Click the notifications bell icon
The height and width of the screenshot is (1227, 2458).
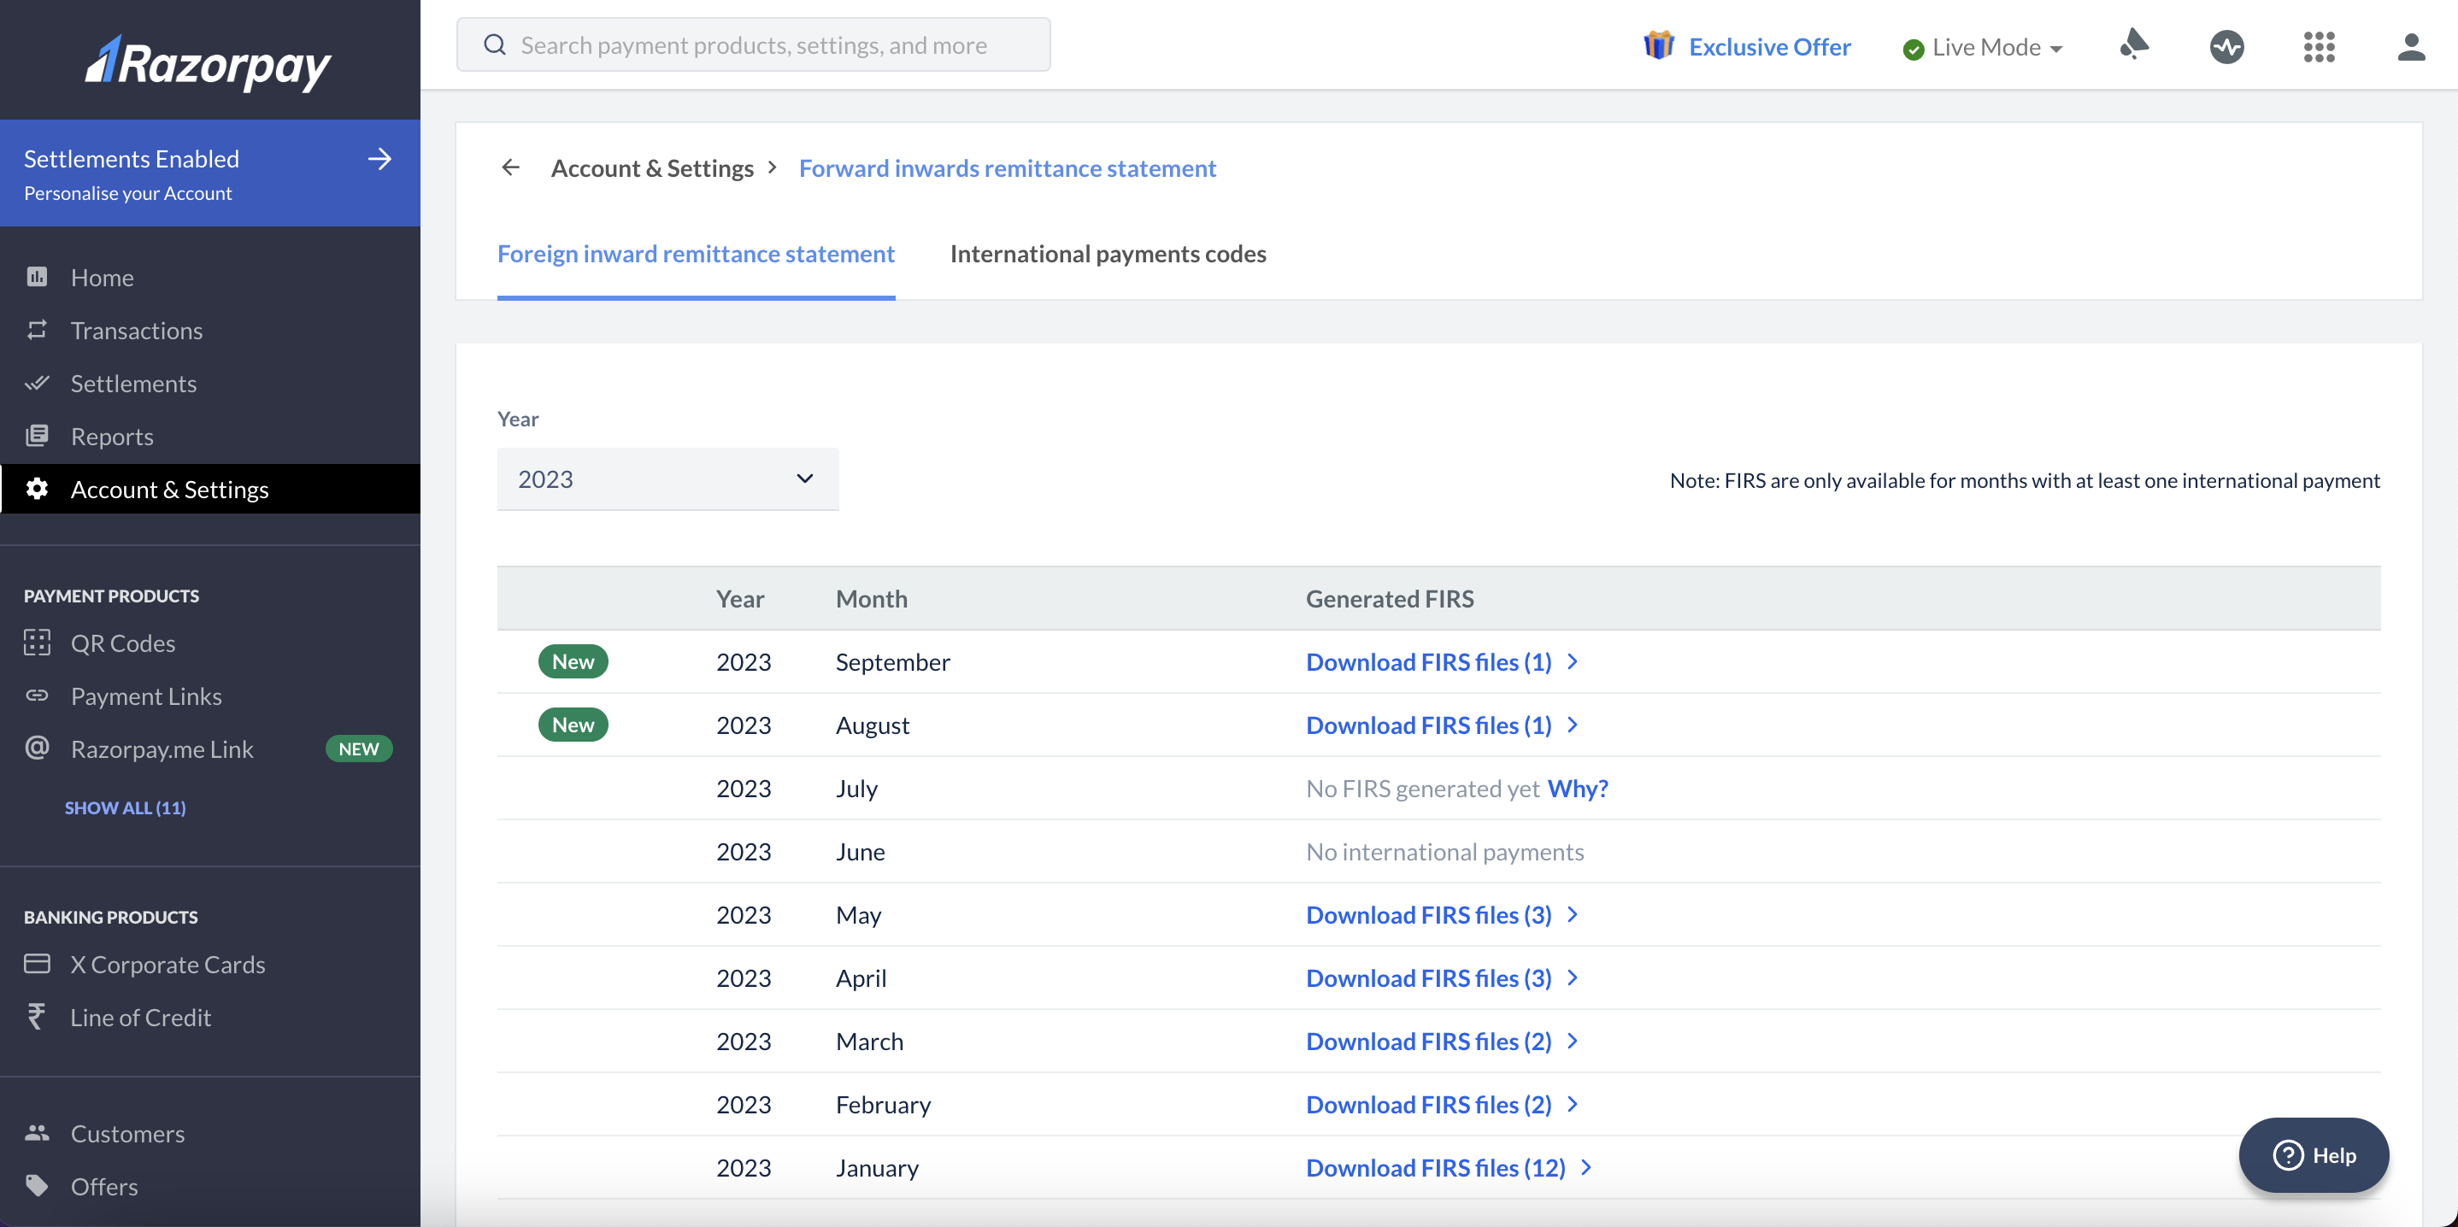[x=2135, y=44]
